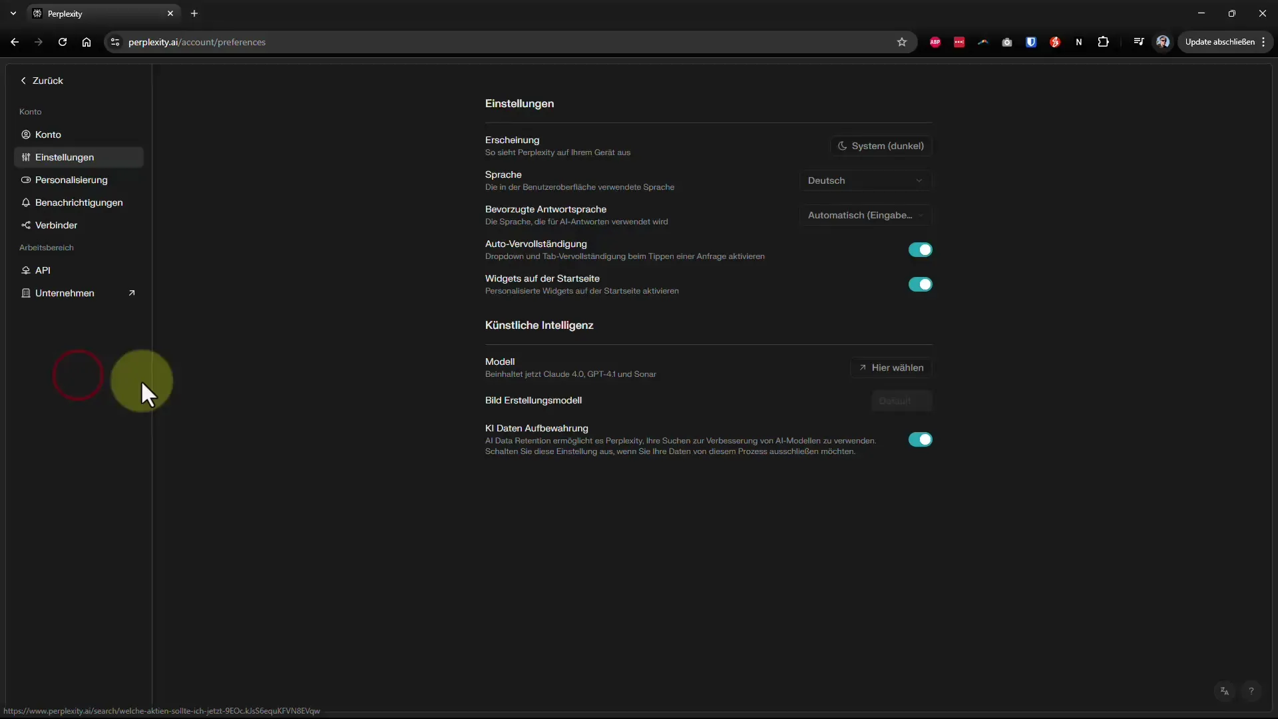1278x719 pixels.
Task: Click Update abschließen button
Action: 1219,42
